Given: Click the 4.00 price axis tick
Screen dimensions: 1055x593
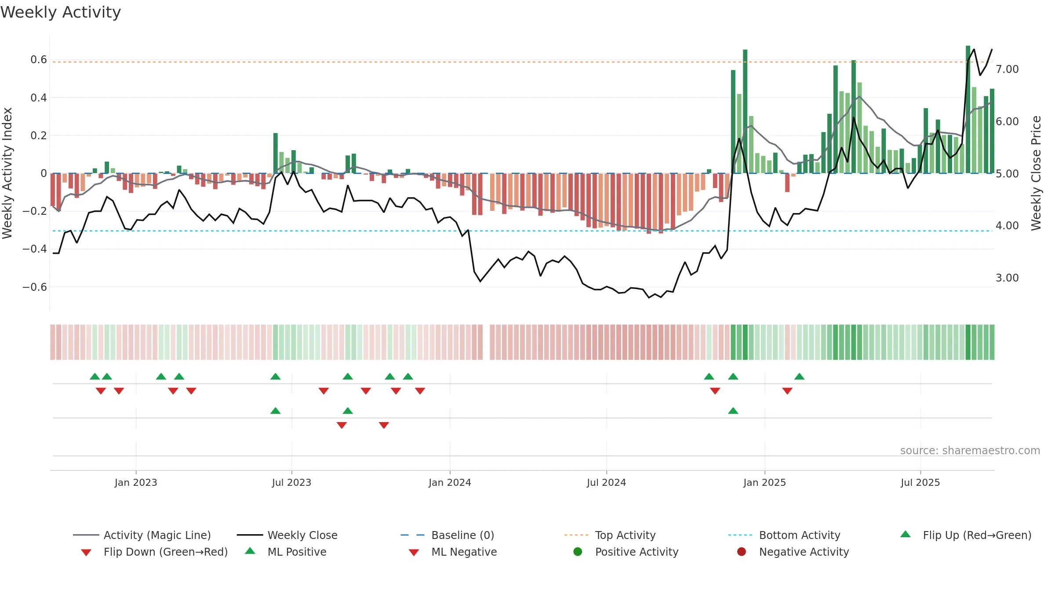Looking at the screenshot, I should point(1007,225).
